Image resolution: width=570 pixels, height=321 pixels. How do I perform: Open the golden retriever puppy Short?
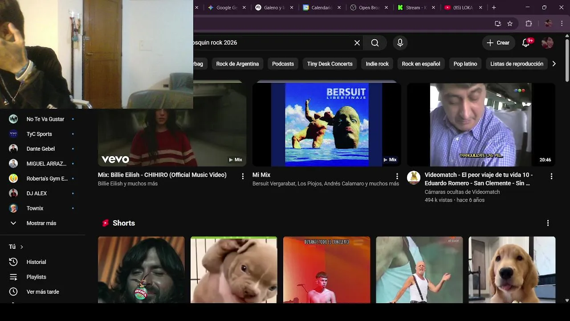pos(512,270)
